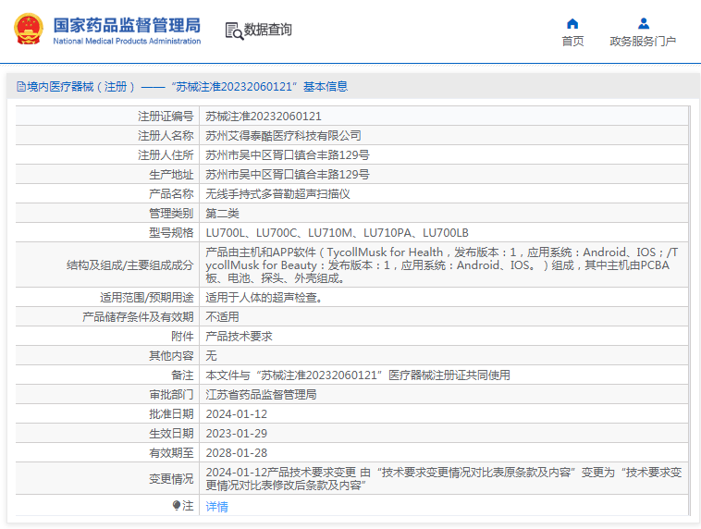Open 政务服务门户 link
Viewport: 701px width, 529px height.
643,41
